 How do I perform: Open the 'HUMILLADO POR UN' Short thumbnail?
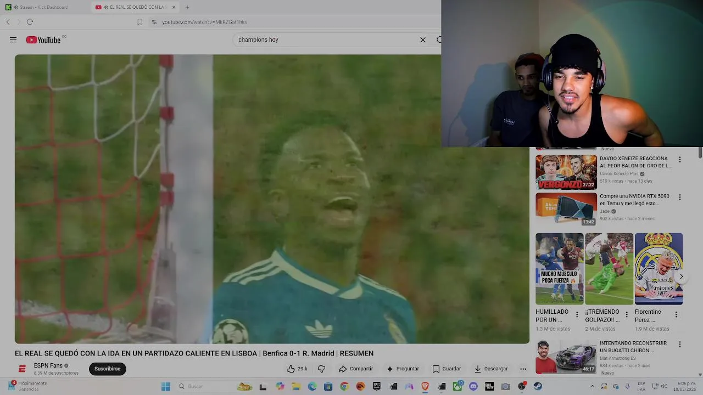click(x=560, y=269)
